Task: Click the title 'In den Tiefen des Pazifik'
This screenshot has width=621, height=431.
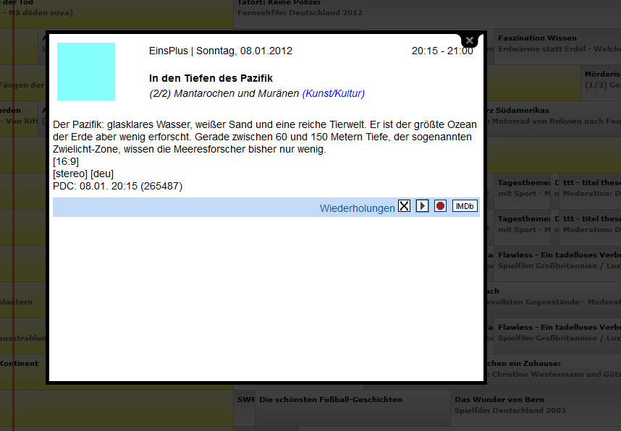Action: [x=211, y=78]
